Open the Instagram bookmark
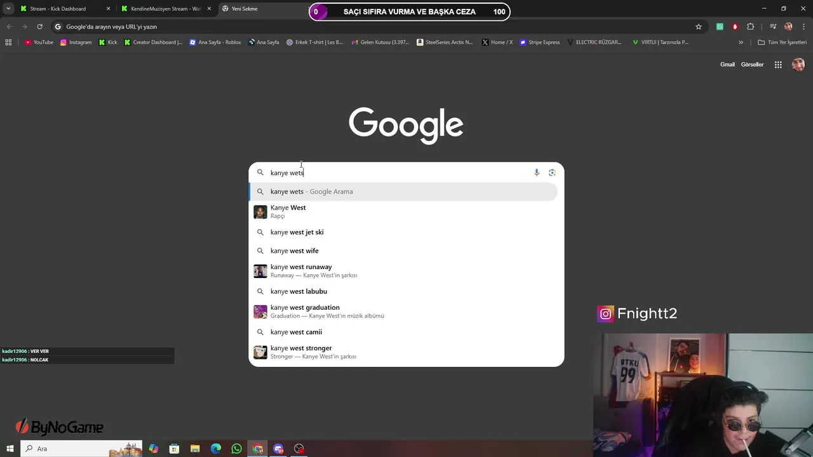Screen dimensions: 813x457 (76, 43)
